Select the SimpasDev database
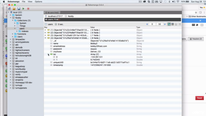The width and height of the screenshot is (206, 116). click(20, 39)
